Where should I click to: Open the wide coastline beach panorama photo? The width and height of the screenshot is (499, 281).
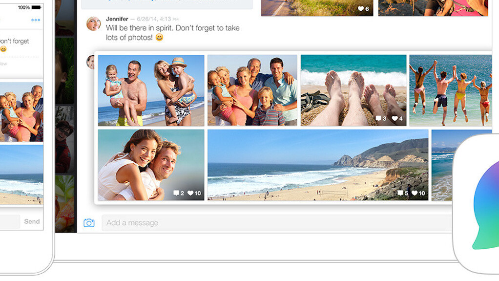pos(317,165)
